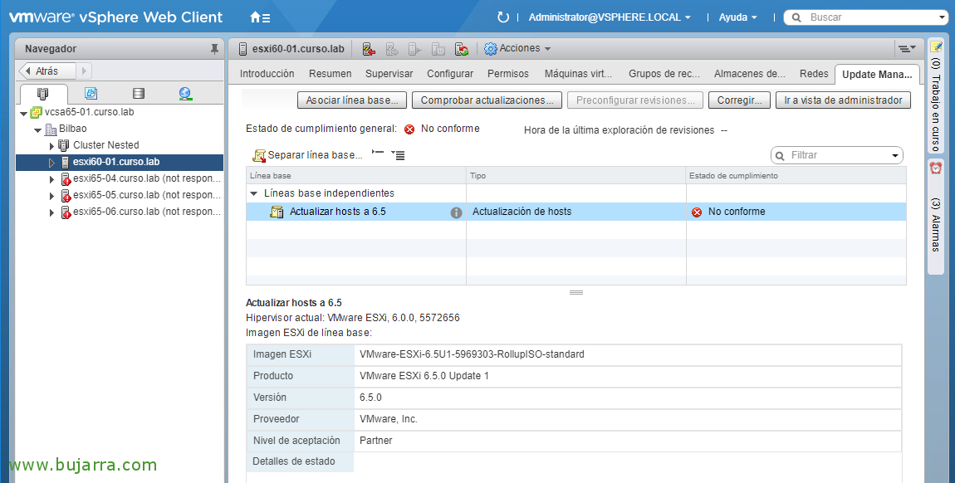Open the Buscar search dropdown arrow
955x483 pixels.
point(943,17)
